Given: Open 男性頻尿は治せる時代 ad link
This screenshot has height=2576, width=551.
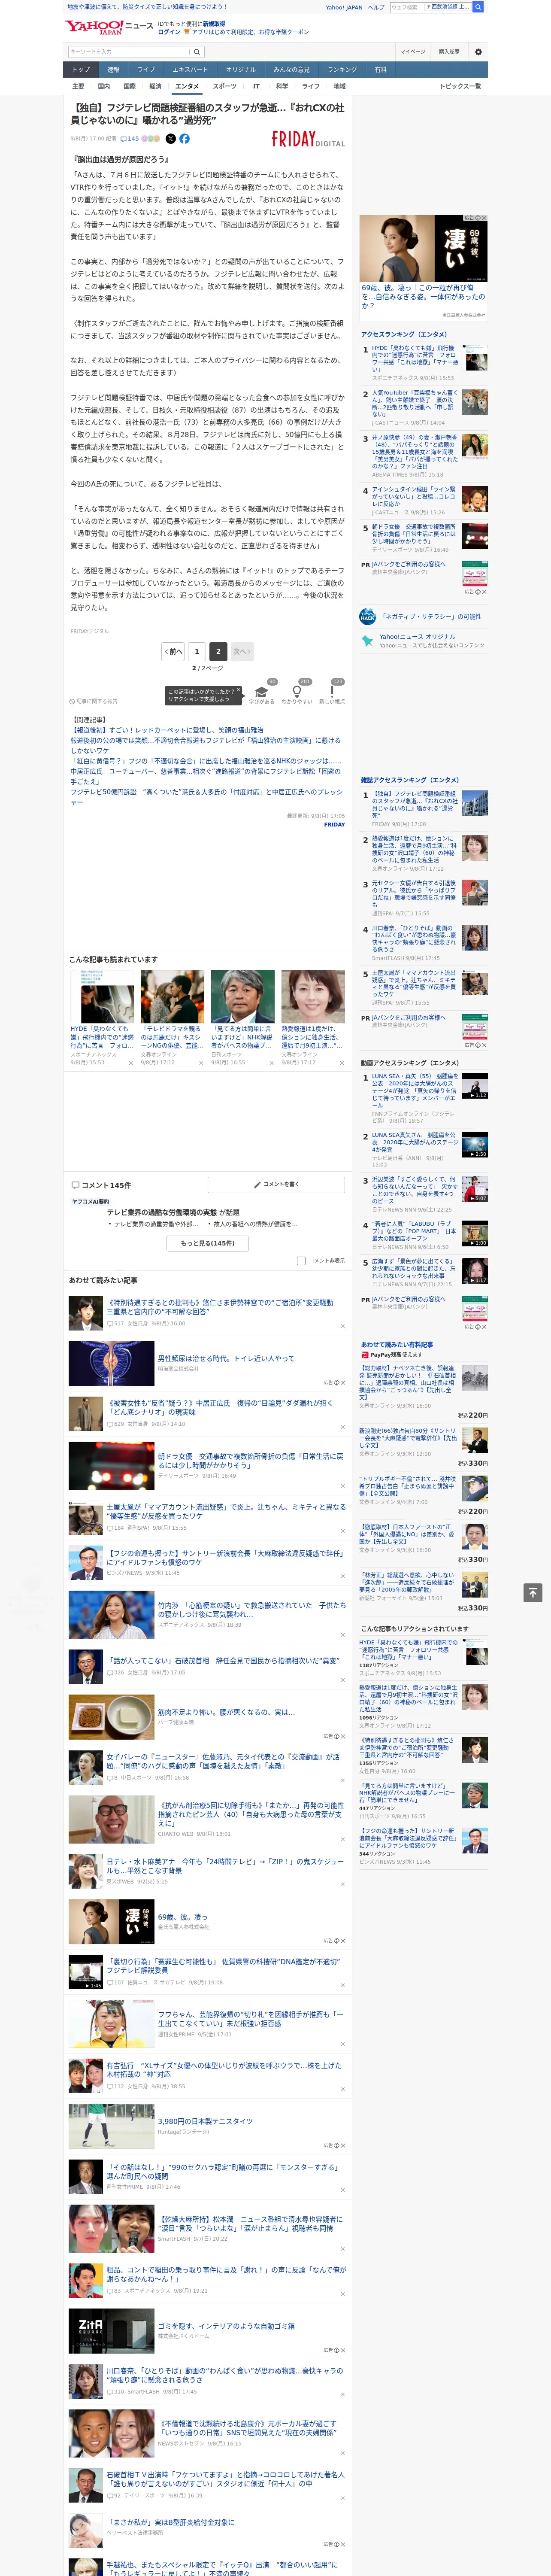Looking at the screenshot, I should pyautogui.click(x=226, y=1359).
